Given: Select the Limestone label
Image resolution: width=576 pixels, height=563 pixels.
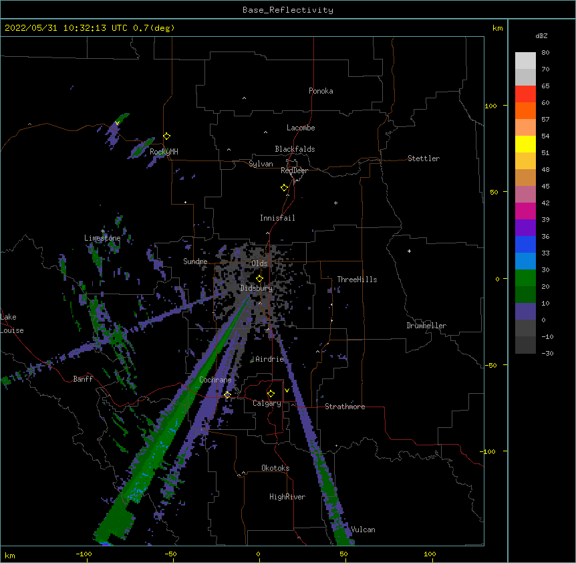Looking at the screenshot, I should click(x=102, y=238).
